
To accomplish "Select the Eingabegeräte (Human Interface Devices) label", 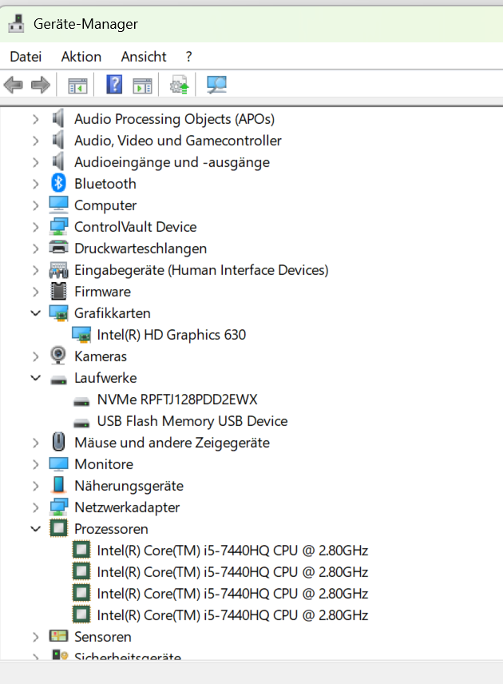I will (x=201, y=270).
